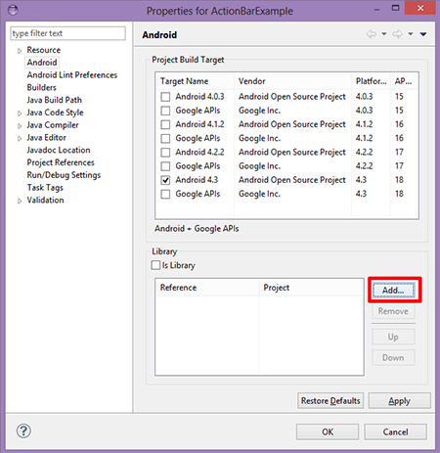Select Java Build Path in the tree

(x=55, y=100)
